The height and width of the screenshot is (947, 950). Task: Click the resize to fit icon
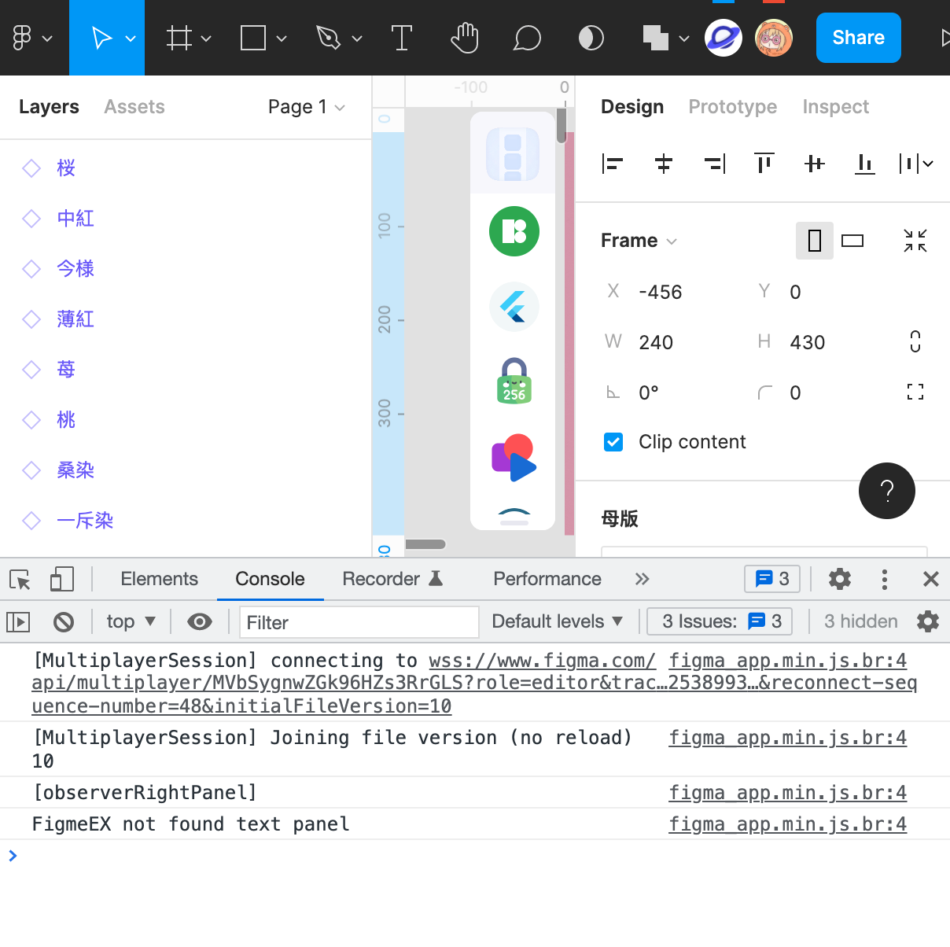(x=915, y=241)
